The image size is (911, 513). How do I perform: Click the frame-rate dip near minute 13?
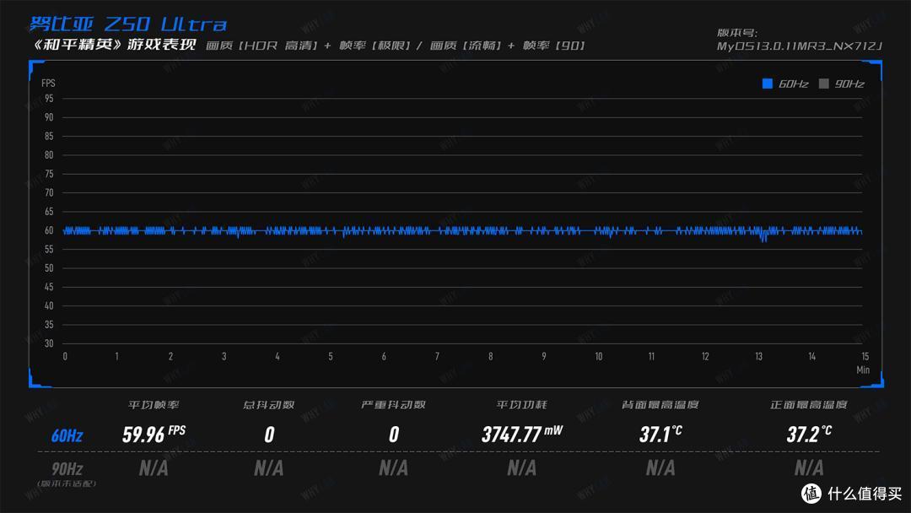(x=763, y=236)
